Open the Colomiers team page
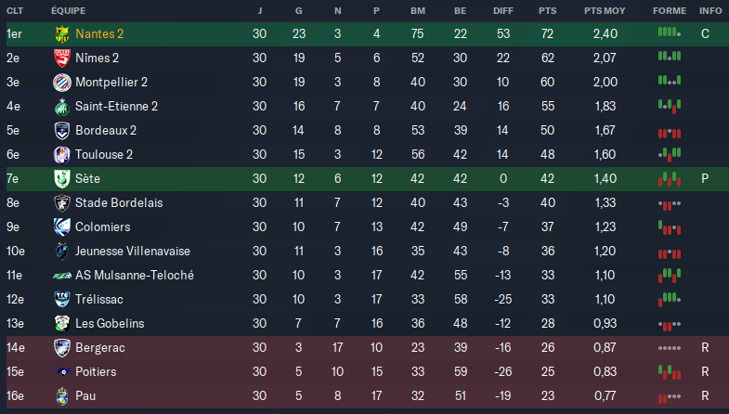The width and height of the screenshot is (729, 414). pos(102,226)
